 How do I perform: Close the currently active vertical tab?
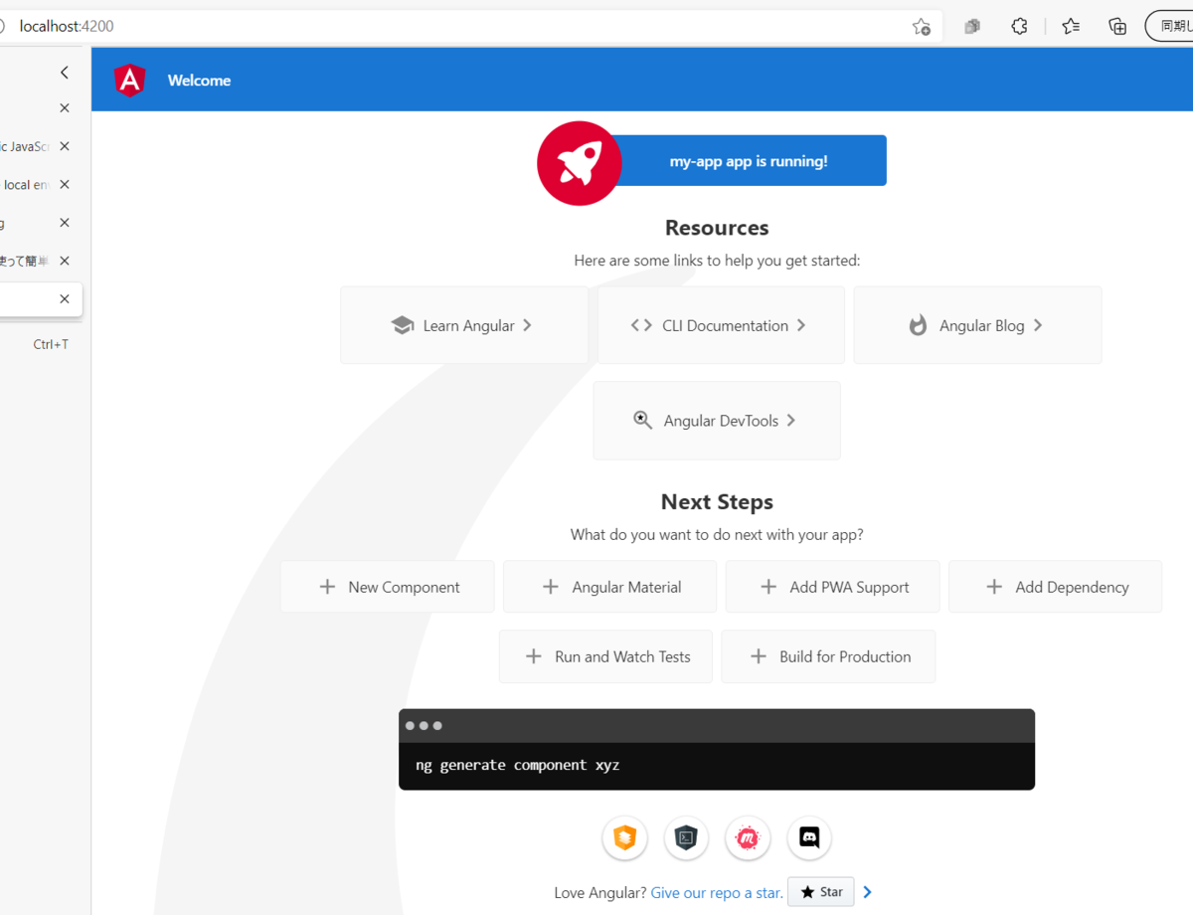pyautogui.click(x=65, y=298)
